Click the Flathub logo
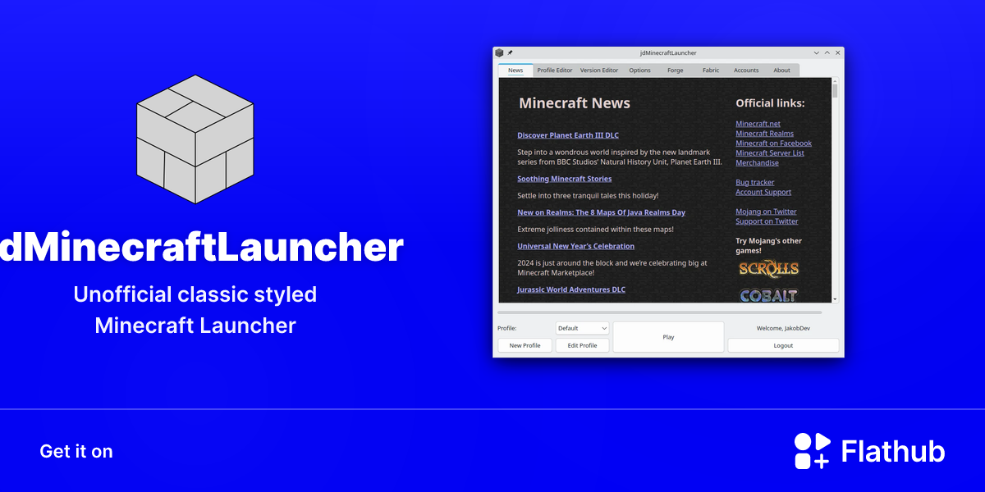The image size is (985, 492). [x=869, y=451]
